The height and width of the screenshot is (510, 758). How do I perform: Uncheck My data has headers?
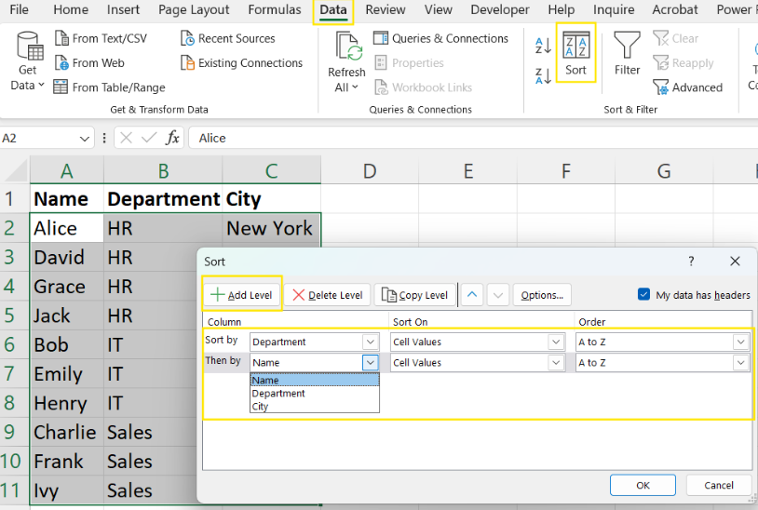(643, 295)
